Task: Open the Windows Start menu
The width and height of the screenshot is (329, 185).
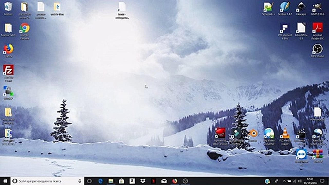Action: (5, 181)
